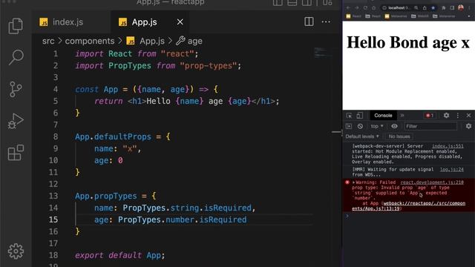
Task: Open the Manage gear in activity bar
Action: [x=16, y=251]
